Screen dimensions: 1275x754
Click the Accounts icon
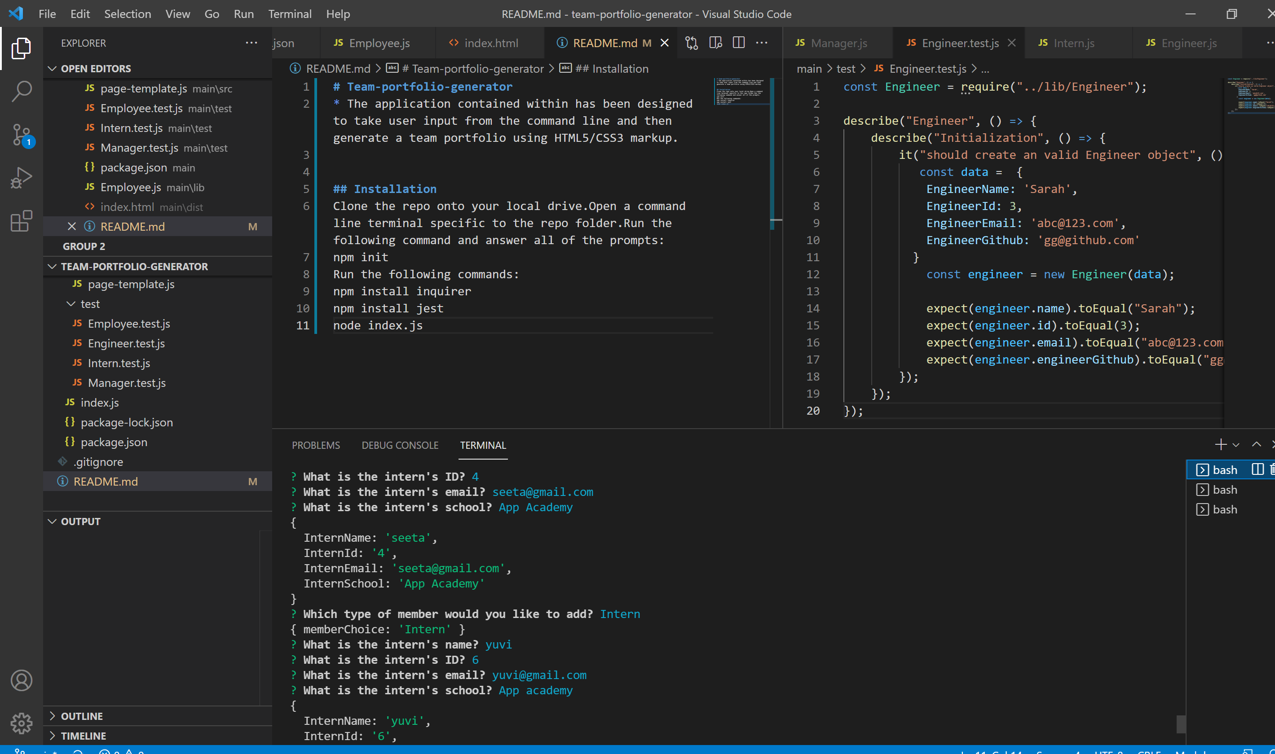click(x=22, y=680)
